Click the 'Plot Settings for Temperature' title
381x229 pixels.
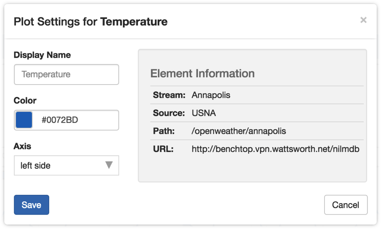pyautogui.click(x=91, y=22)
